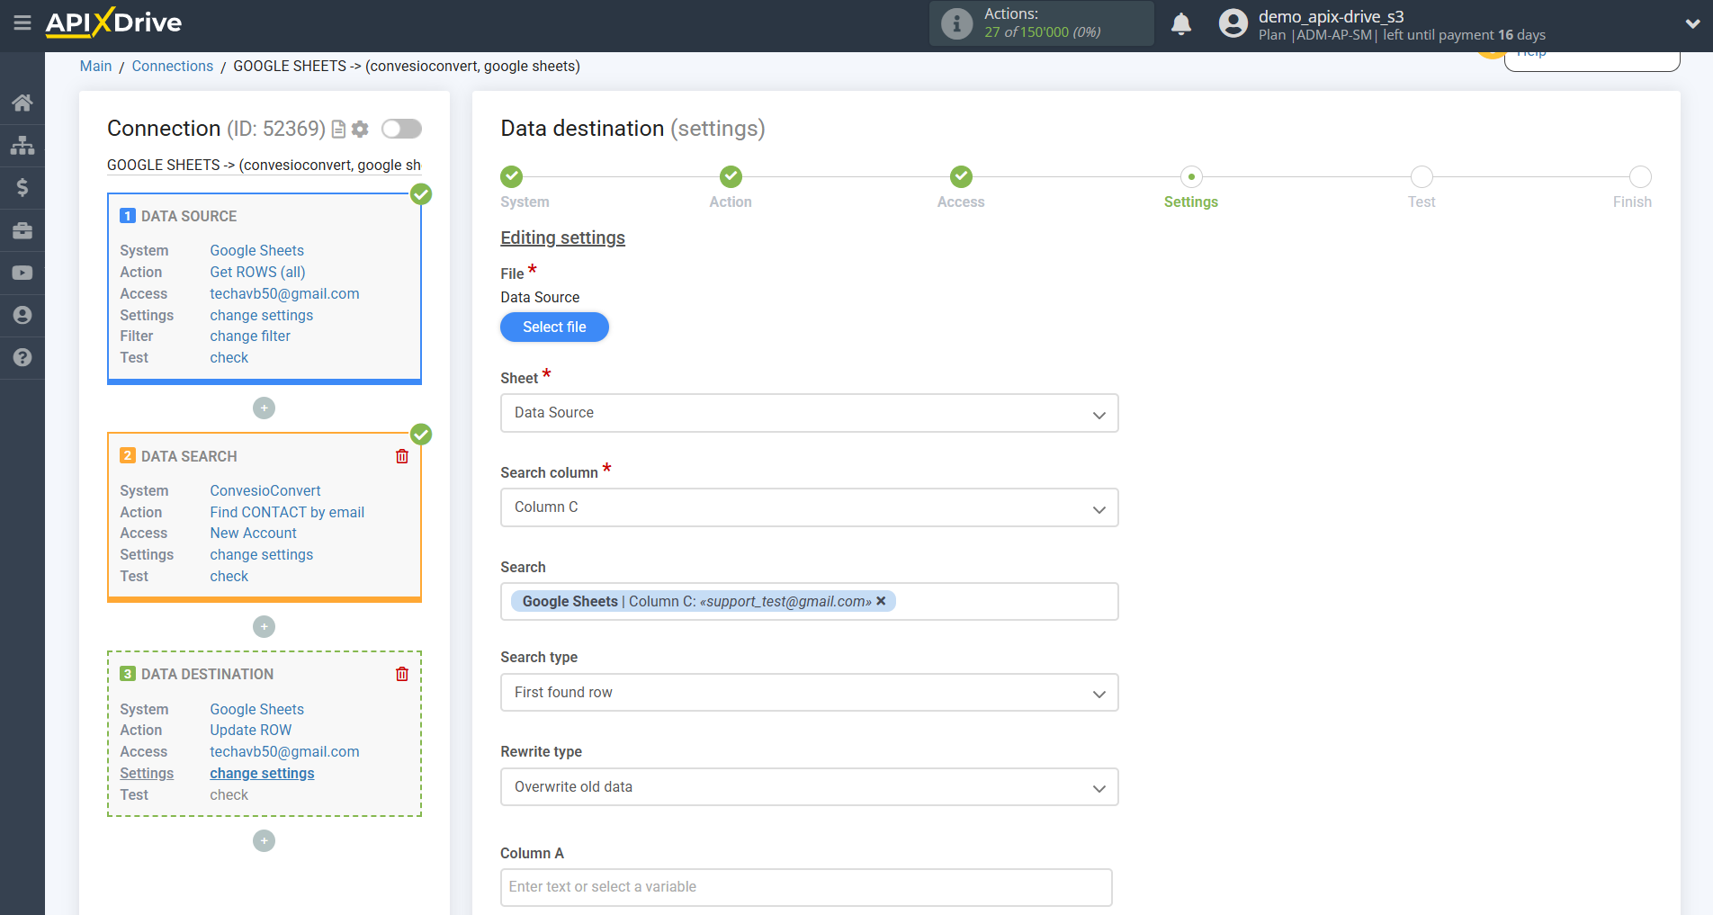
Task: Open the Connections breadcrumb link
Action: point(173,67)
